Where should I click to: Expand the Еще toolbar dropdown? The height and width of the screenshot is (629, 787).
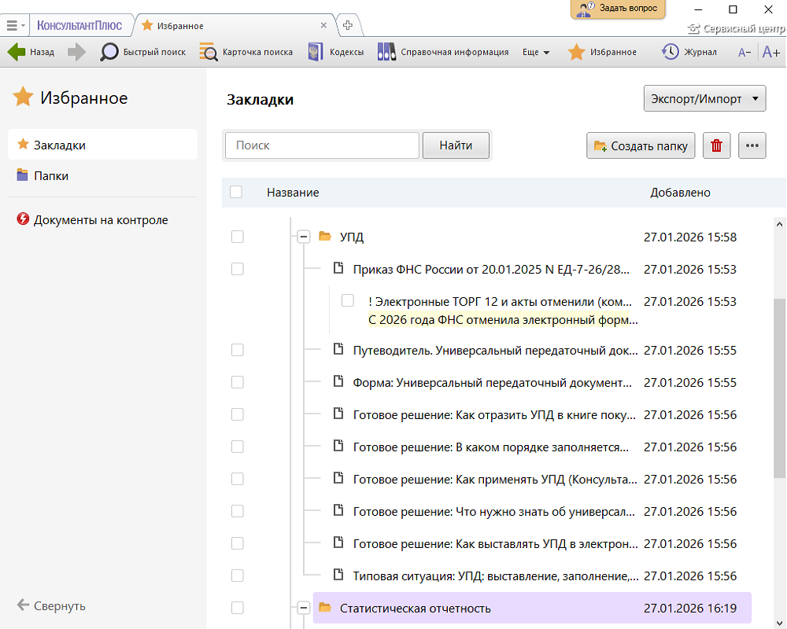click(x=536, y=53)
